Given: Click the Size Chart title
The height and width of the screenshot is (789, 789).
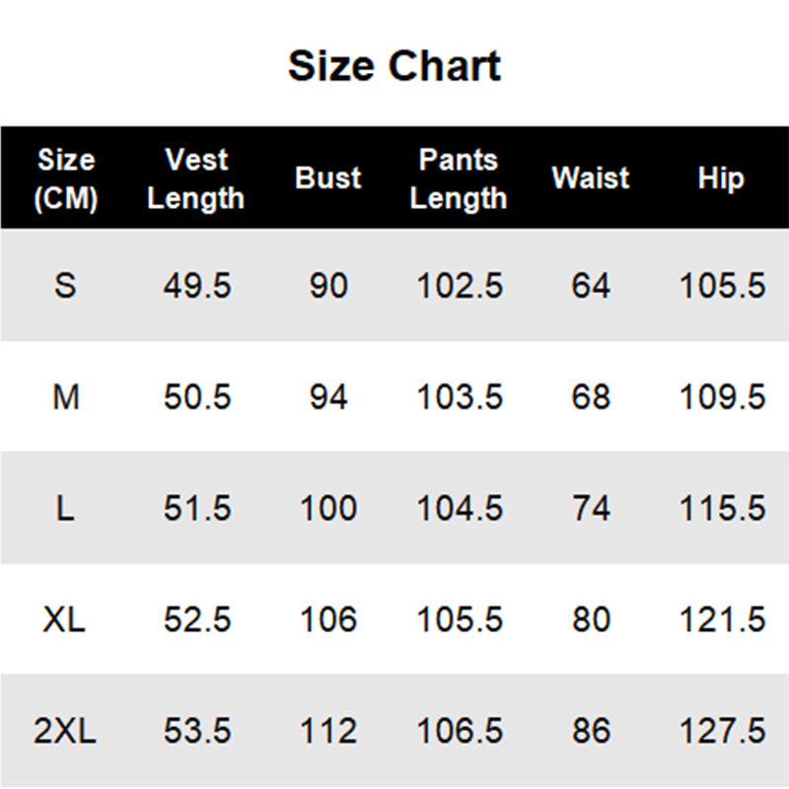Looking at the screenshot, I should pos(394,66).
